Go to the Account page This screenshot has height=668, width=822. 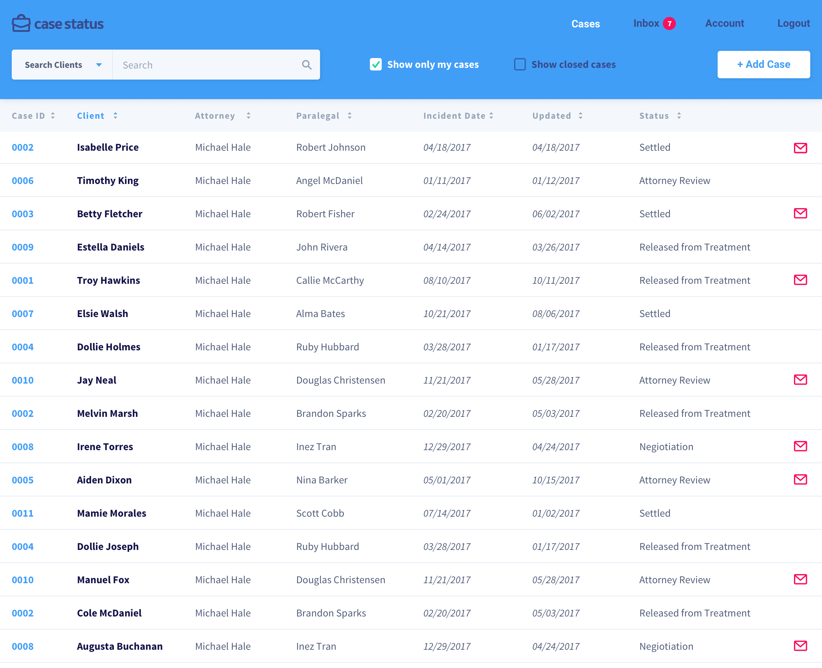pyautogui.click(x=724, y=23)
